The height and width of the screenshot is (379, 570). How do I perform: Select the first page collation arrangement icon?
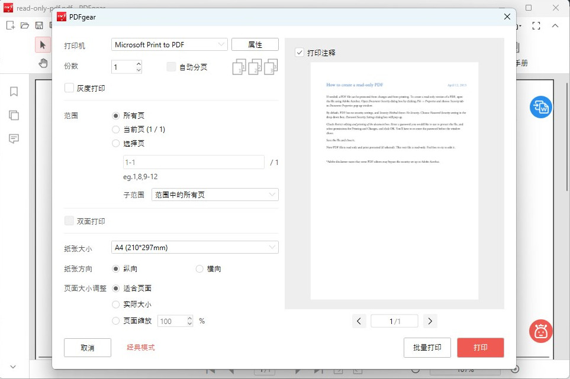239,67
